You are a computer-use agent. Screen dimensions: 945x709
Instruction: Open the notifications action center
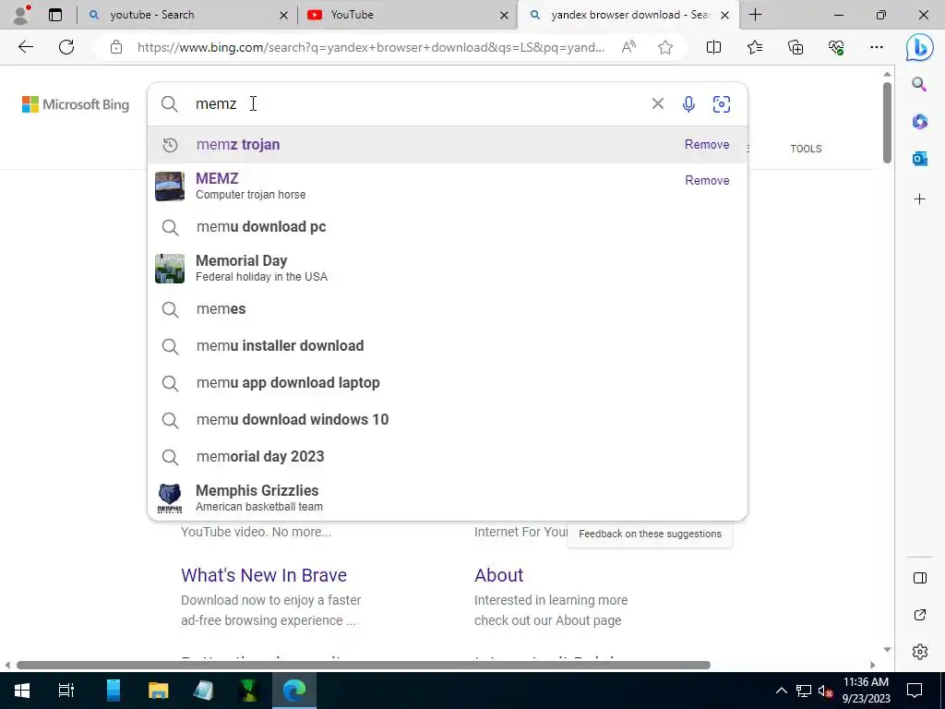[x=915, y=691]
